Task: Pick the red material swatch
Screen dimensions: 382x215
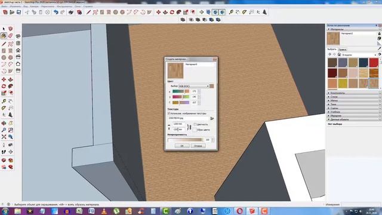Action: (374, 63)
